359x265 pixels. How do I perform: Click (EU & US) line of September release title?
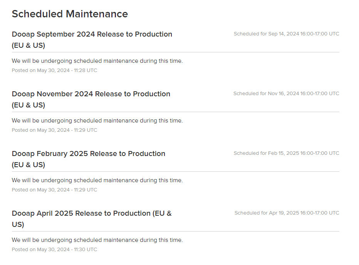(x=29, y=45)
